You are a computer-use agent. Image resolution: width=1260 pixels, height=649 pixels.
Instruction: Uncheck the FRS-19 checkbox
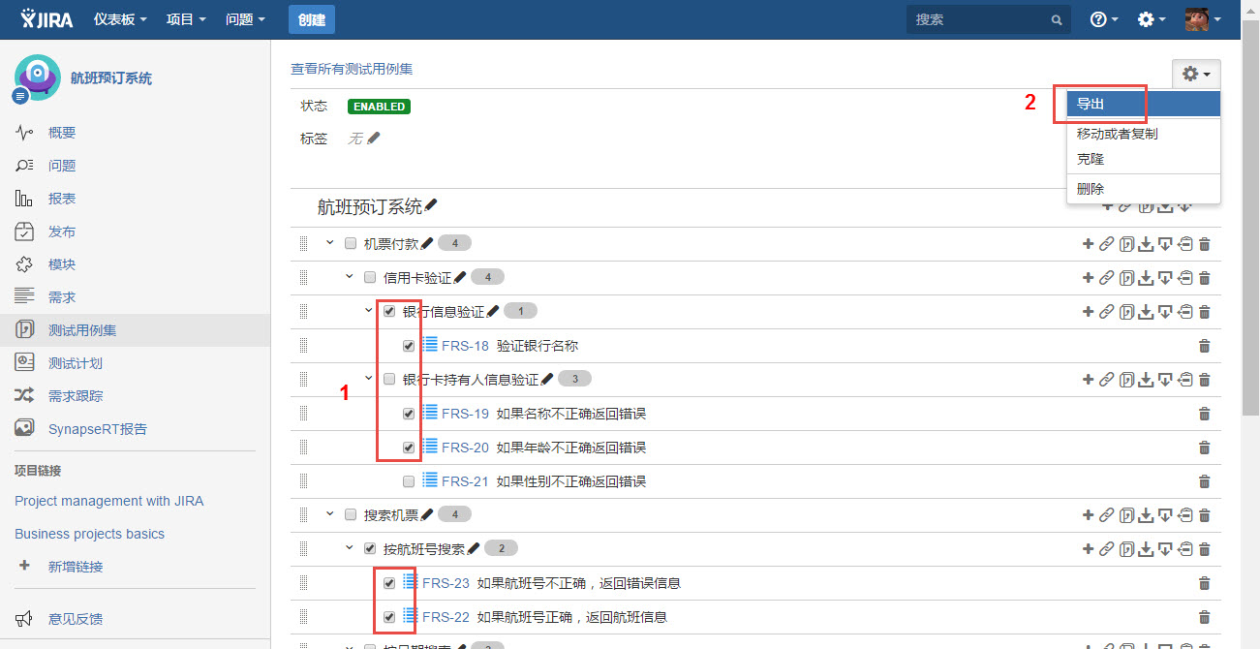point(409,414)
